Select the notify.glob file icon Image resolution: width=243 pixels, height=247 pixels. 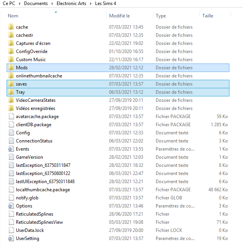11,198
